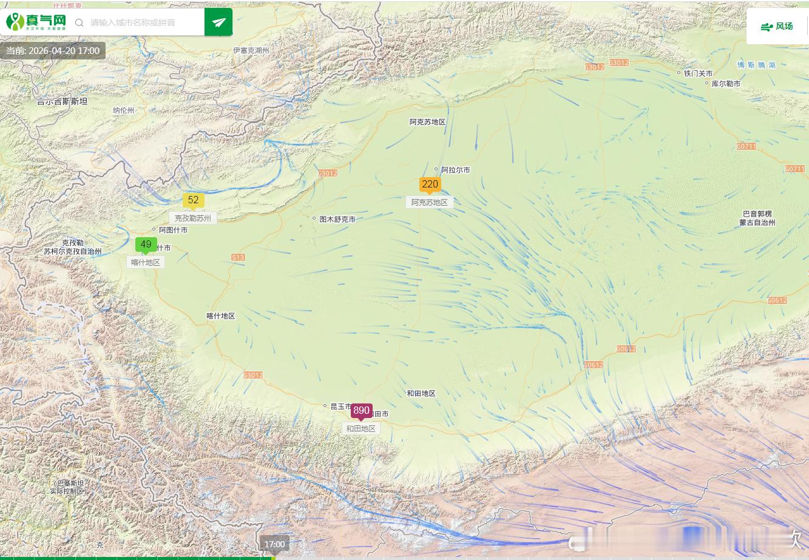
Task: Click the 喀什地区 station label box
Action: point(146,262)
